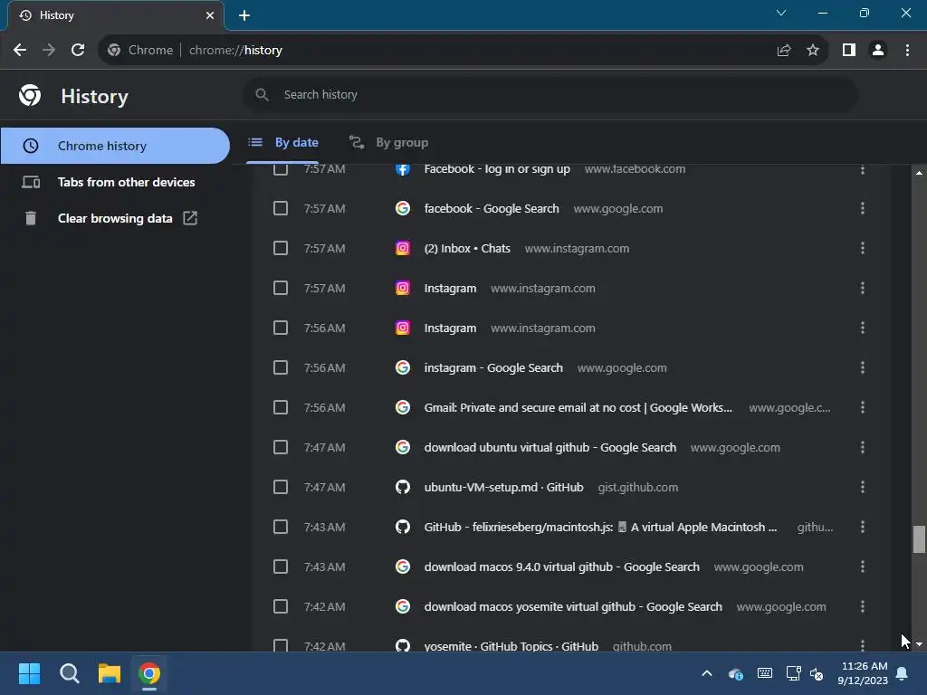Viewport: 927px width, 695px height.
Task: Open the profile avatar menu
Action: click(878, 51)
